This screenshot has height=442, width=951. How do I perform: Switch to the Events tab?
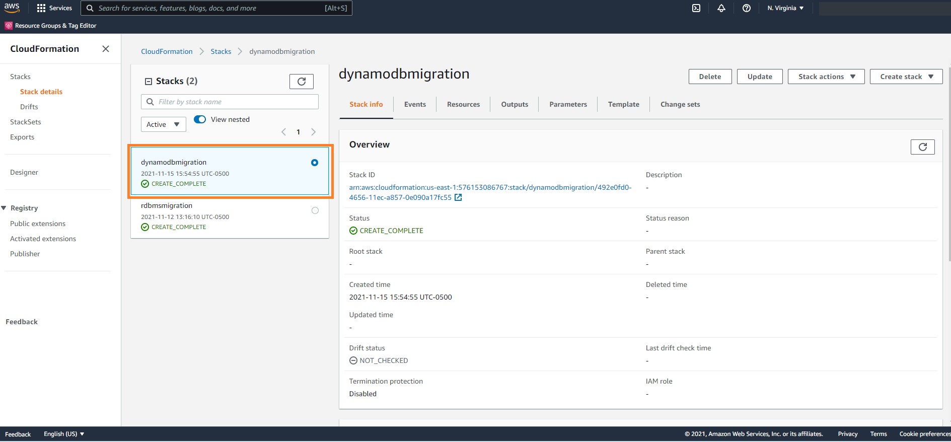click(x=415, y=104)
